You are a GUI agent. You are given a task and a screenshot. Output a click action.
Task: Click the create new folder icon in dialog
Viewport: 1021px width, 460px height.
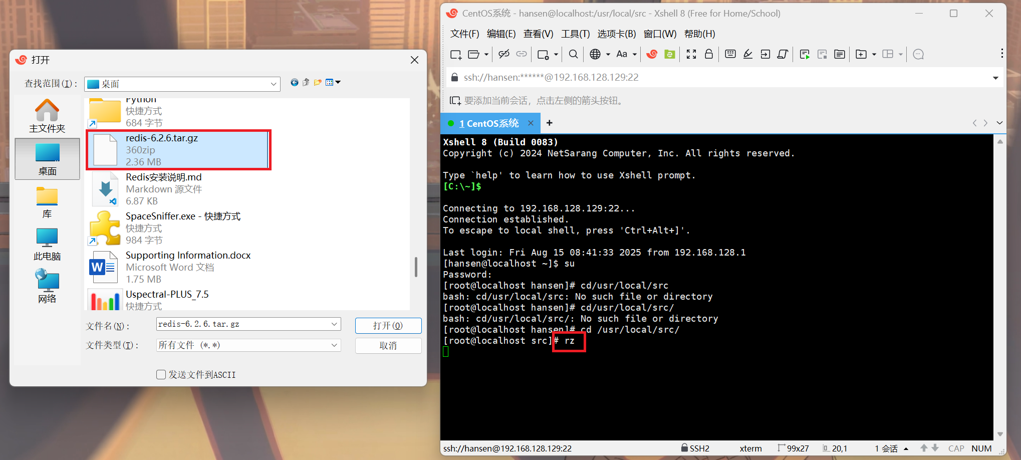(x=318, y=83)
